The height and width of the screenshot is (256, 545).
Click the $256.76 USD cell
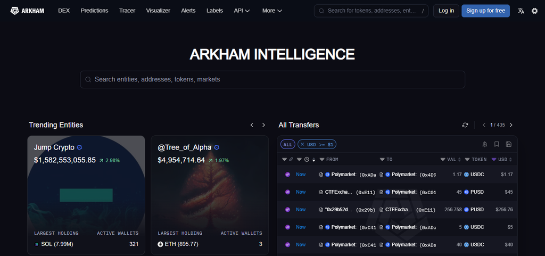click(x=505, y=210)
